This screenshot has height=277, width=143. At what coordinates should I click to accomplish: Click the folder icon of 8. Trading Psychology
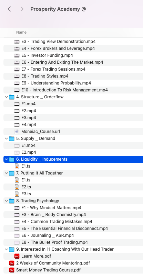12,201
